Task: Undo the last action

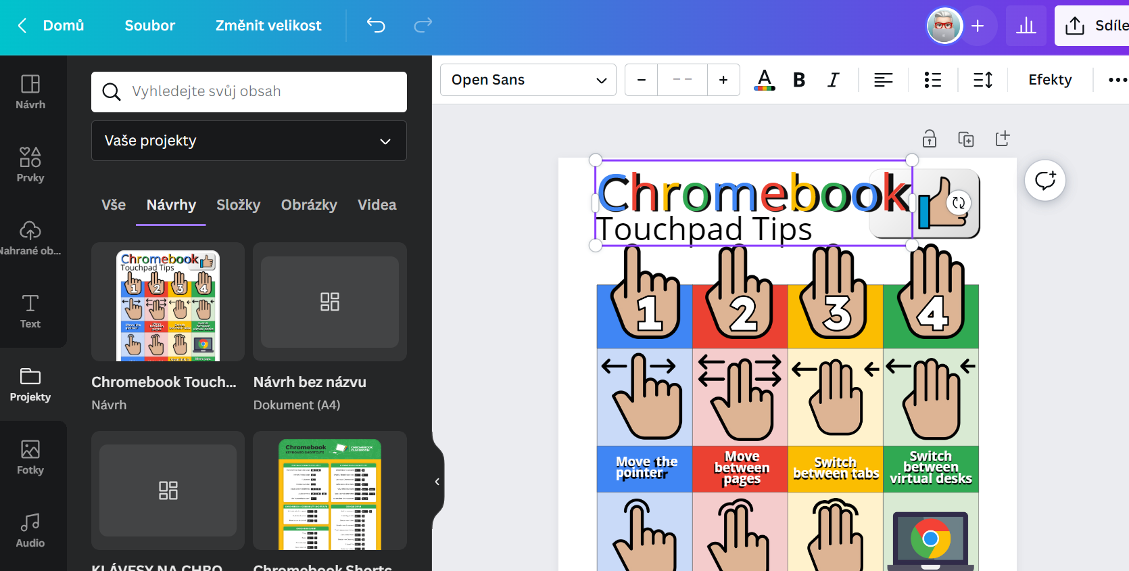Action: (x=376, y=26)
